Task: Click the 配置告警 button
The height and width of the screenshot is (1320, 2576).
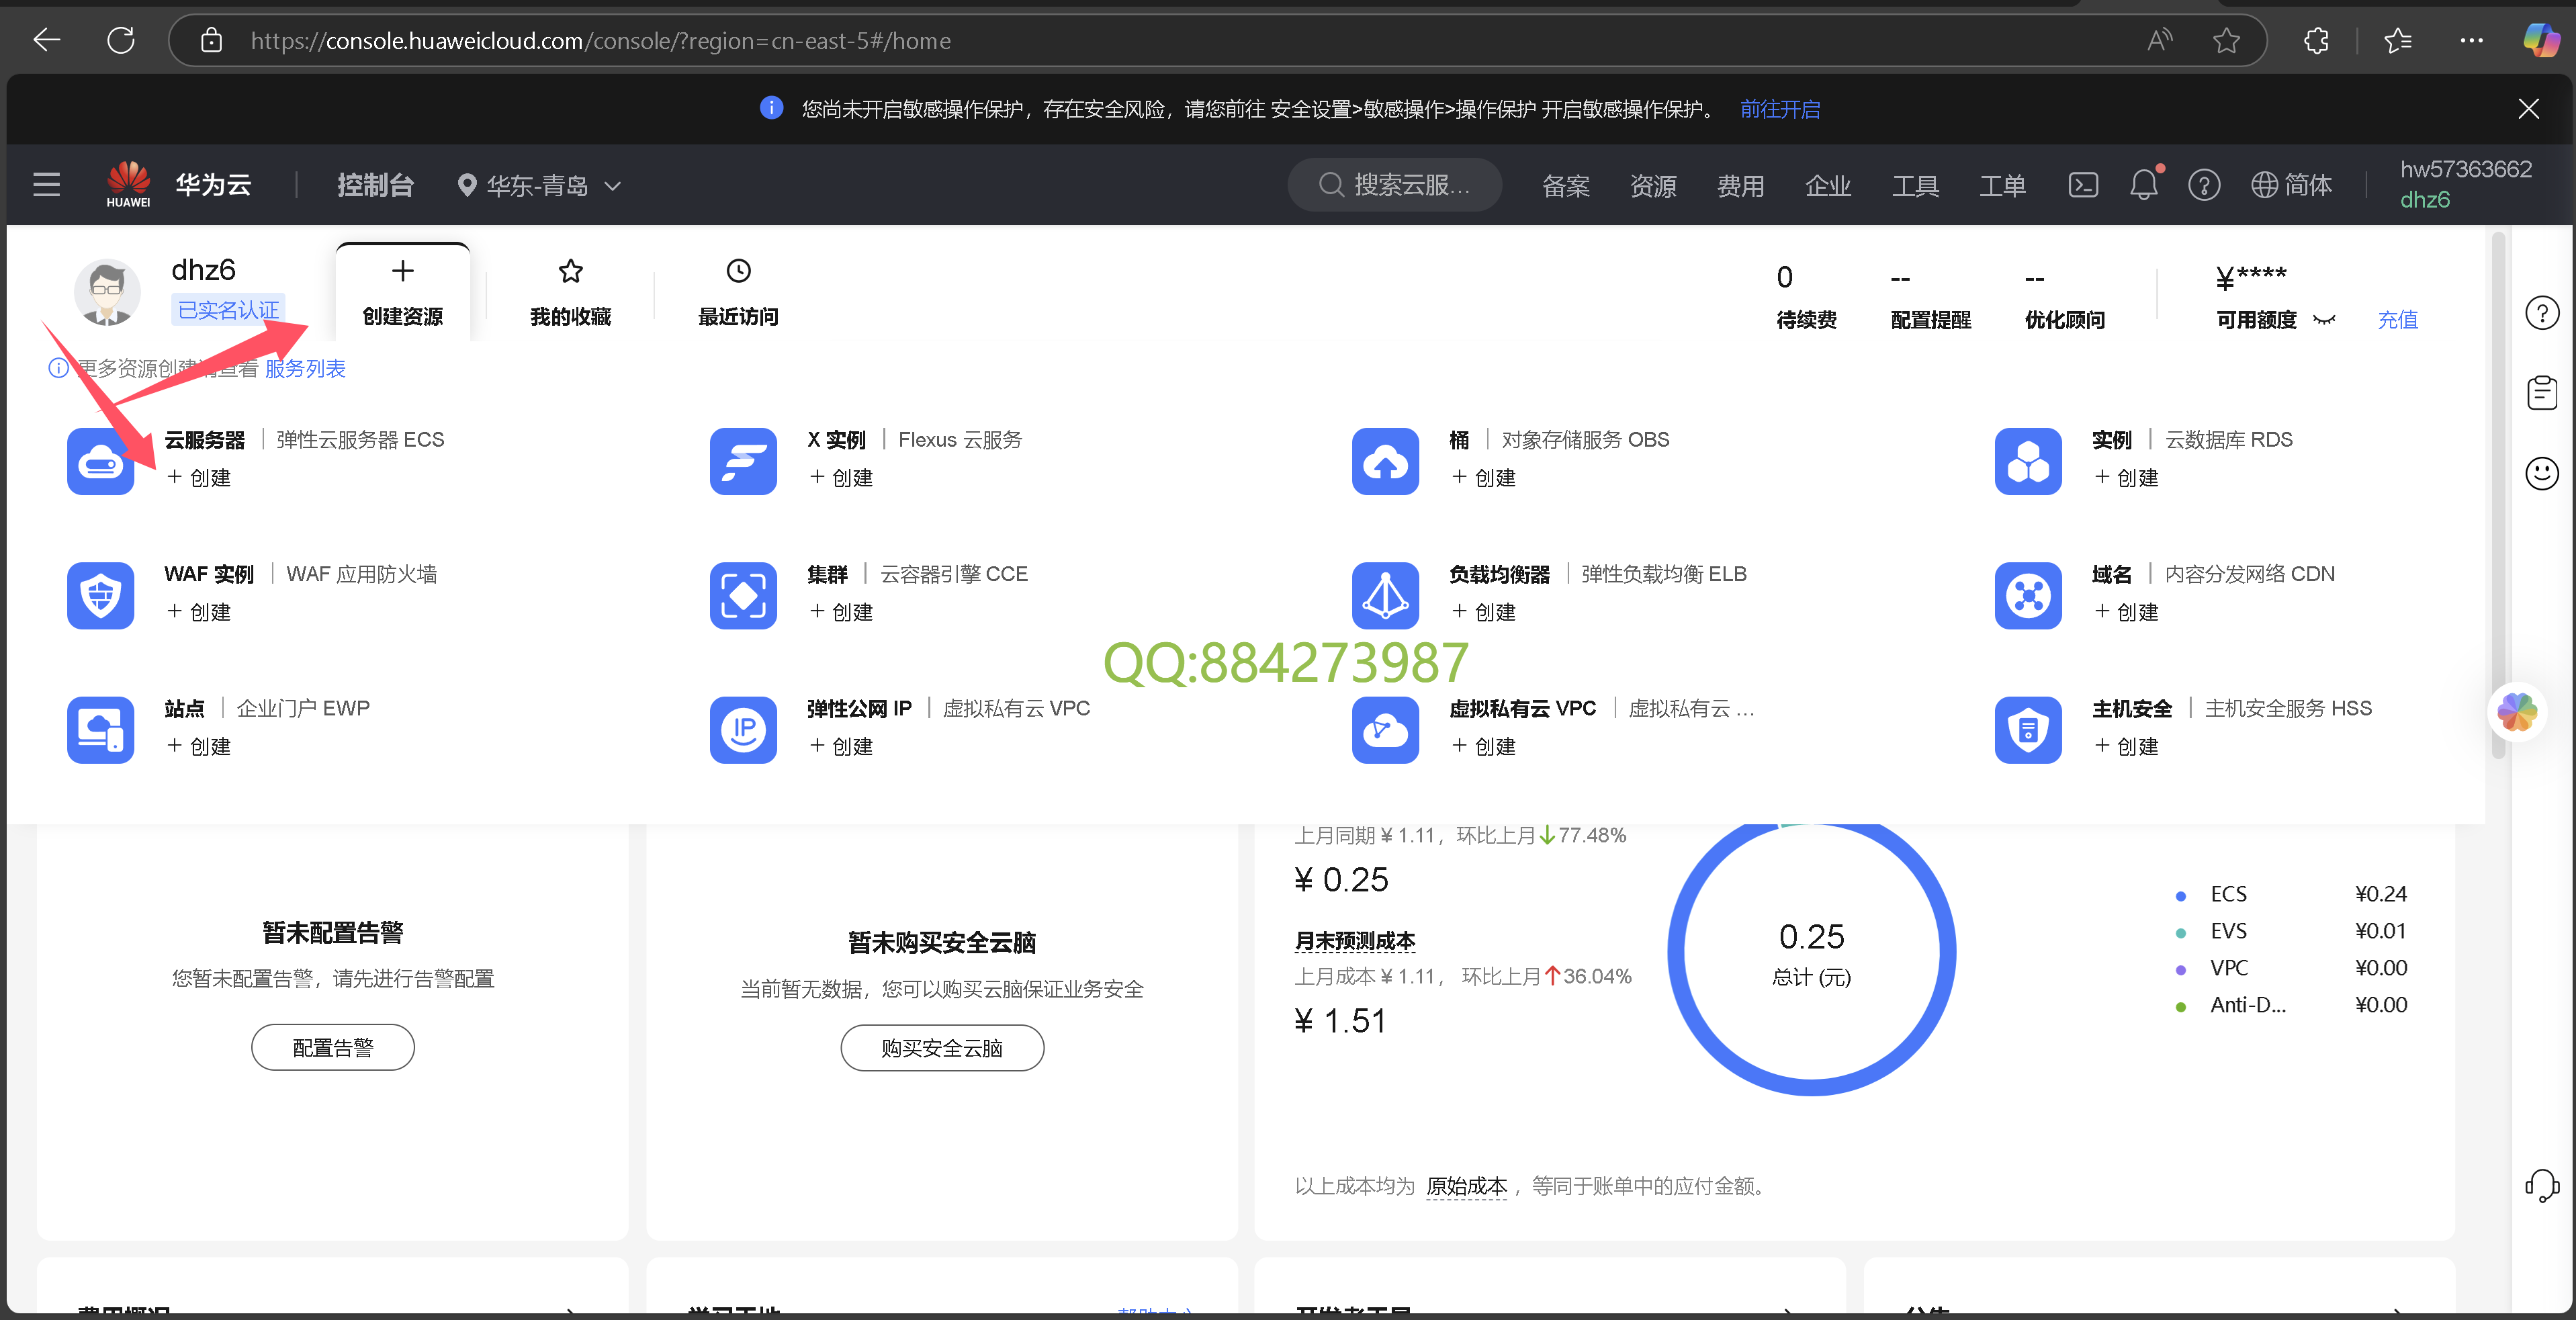Action: [333, 1047]
